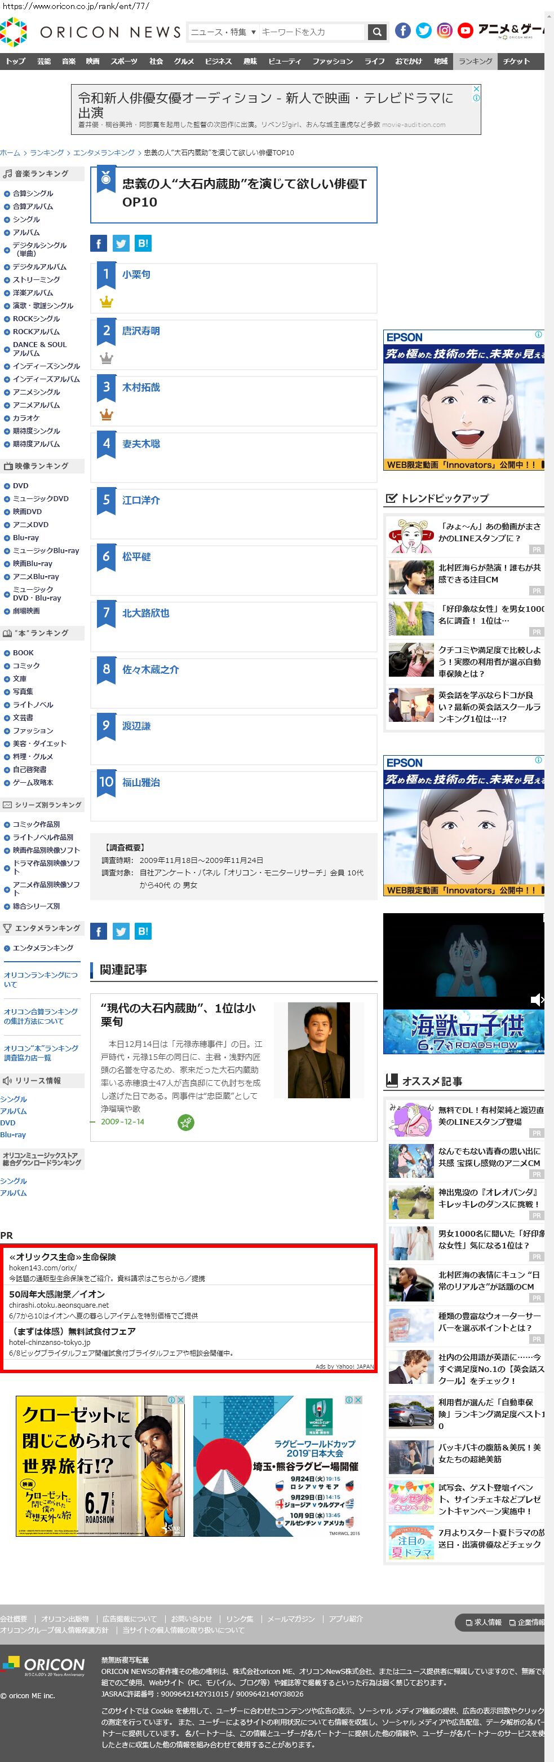Image resolution: width=554 pixels, height=1762 pixels.
Task: Share via Hatena B! button above ranking
Action: coord(143,243)
